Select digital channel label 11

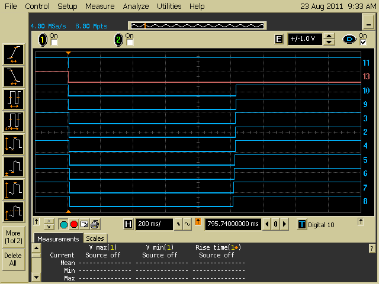point(366,63)
